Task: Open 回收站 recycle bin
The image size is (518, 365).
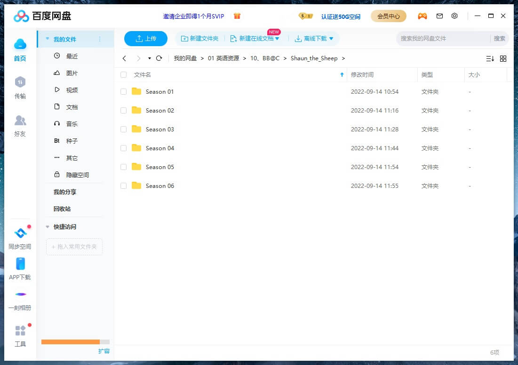Action: [x=62, y=209]
